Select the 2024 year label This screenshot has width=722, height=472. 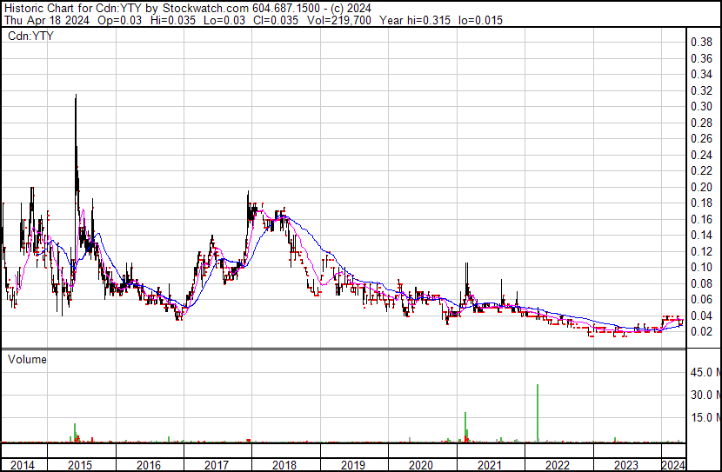click(673, 465)
